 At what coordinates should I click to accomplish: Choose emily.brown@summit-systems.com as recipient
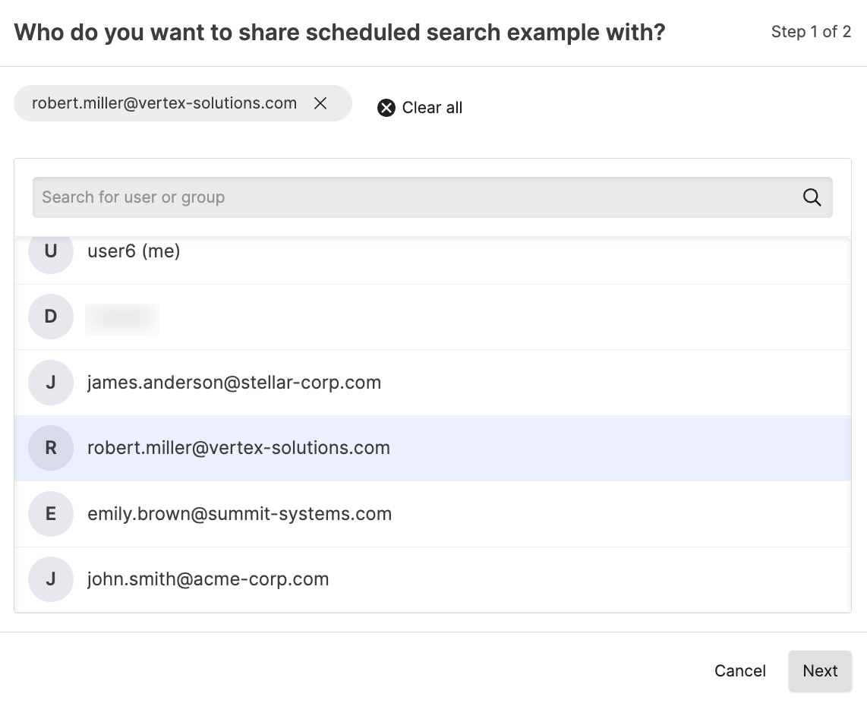pos(239,514)
